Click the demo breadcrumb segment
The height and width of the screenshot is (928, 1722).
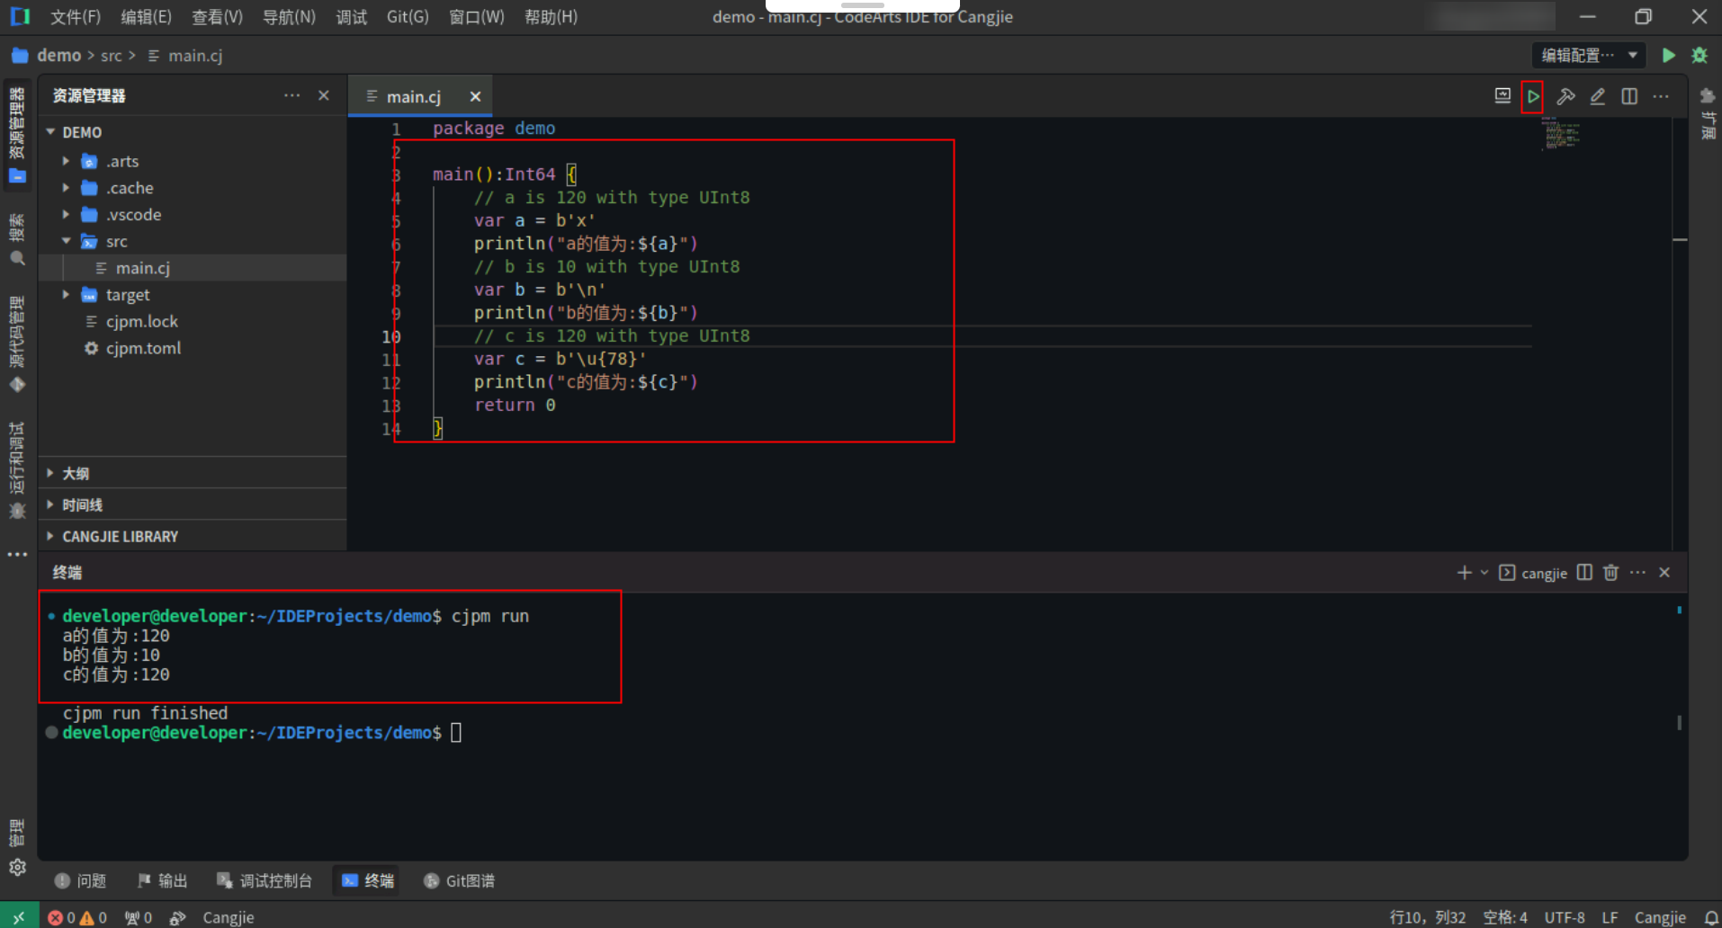59,56
